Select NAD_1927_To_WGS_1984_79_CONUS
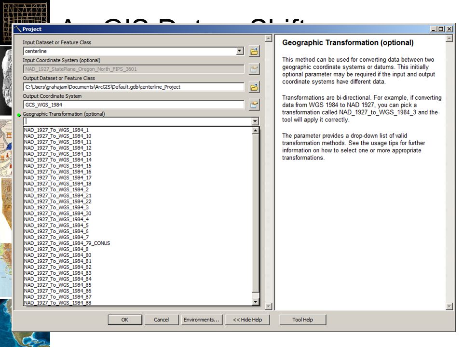The height and width of the screenshot is (347, 463). click(x=138, y=243)
